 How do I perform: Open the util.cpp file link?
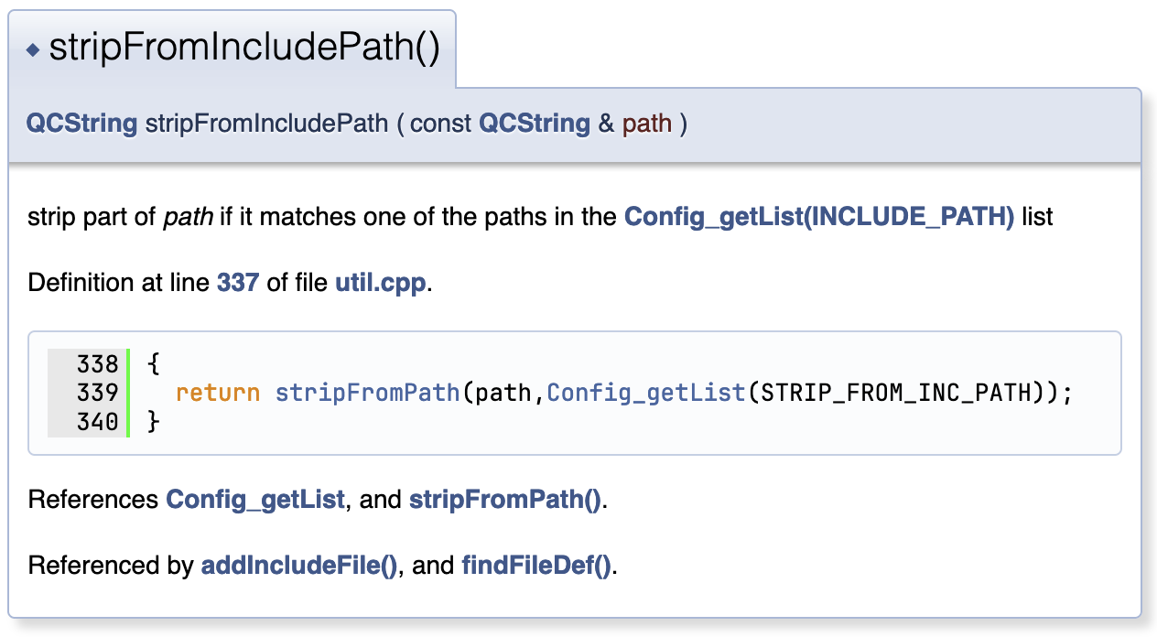[380, 283]
